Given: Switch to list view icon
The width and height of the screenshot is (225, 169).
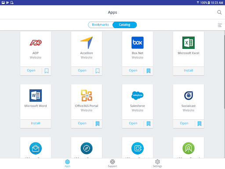Looking at the screenshot, I should [220, 25].
